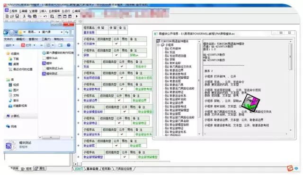The image size is (303, 175).
Task: Click 基本信息 link in 程序集名 table
Action: pos(89,33)
